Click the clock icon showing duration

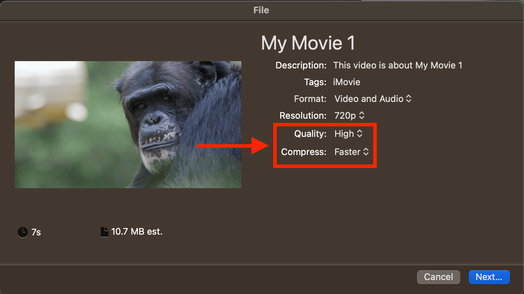tap(22, 232)
